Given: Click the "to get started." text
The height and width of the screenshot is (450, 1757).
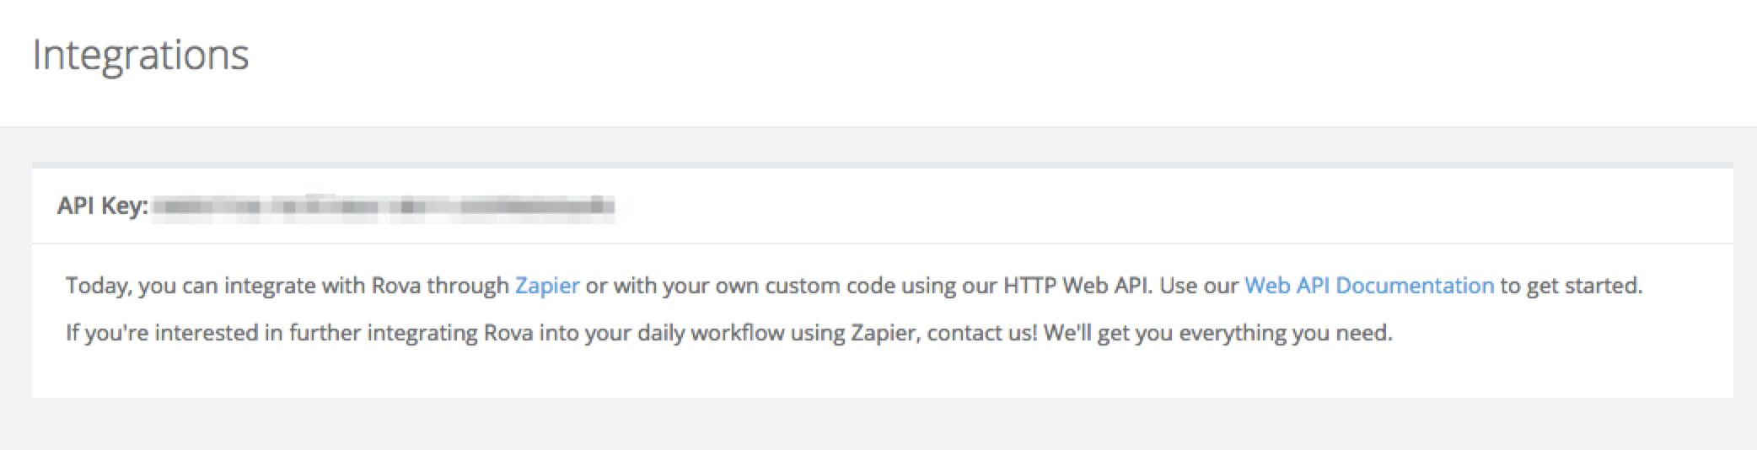Looking at the screenshot, I should 1571,286.
